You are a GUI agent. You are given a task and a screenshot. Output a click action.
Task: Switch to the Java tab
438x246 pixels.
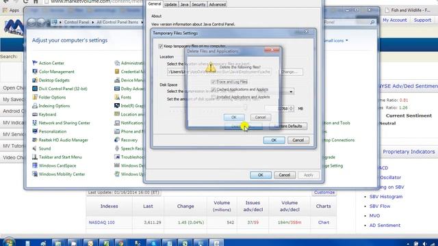[x=184, y=5]
